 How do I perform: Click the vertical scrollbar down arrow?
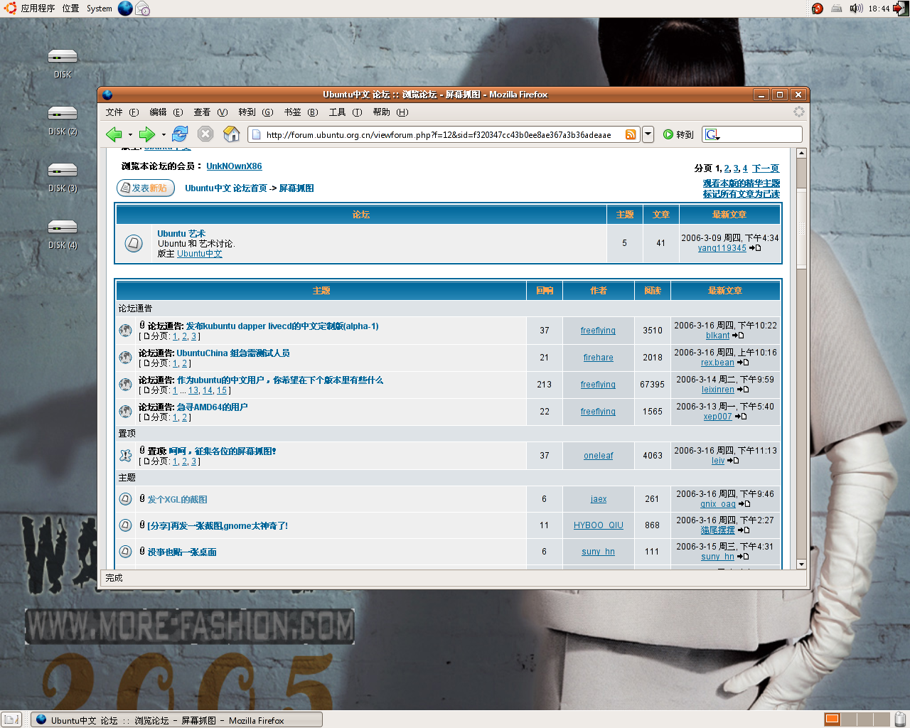pos(801,564)
